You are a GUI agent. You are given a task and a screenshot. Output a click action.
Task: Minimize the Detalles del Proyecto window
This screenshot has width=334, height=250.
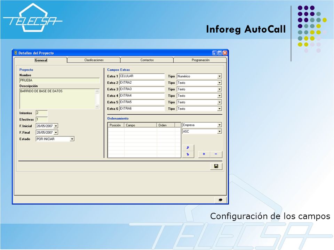point(215,53)
